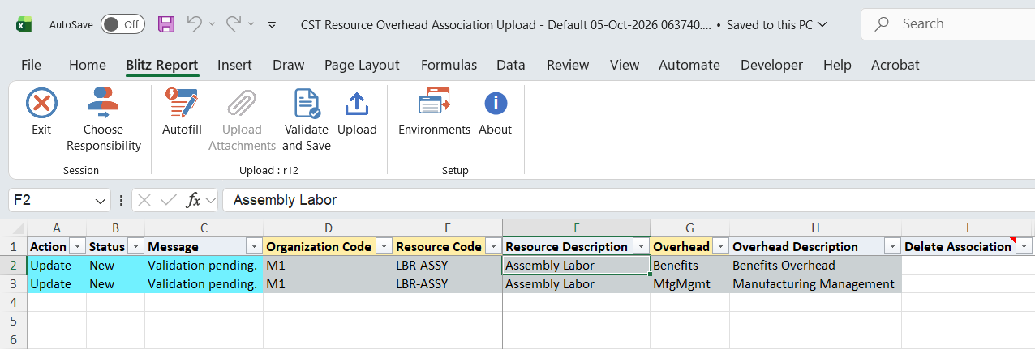The image size is (1035, 349).
Task: Open the Overhead Description filter dropdown
Action: 892,246
